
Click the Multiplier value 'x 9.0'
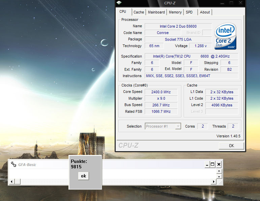pos(161,98)
